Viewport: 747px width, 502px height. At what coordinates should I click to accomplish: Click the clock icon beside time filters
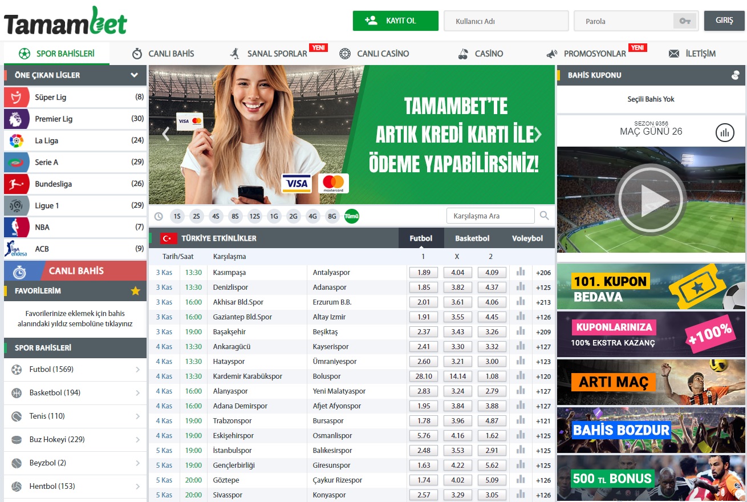159,217
